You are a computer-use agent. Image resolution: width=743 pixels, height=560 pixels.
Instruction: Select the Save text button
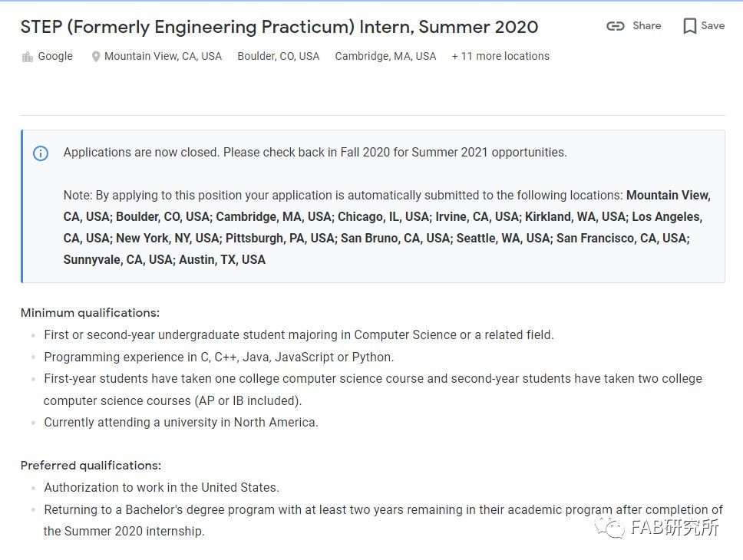(712, 25)
